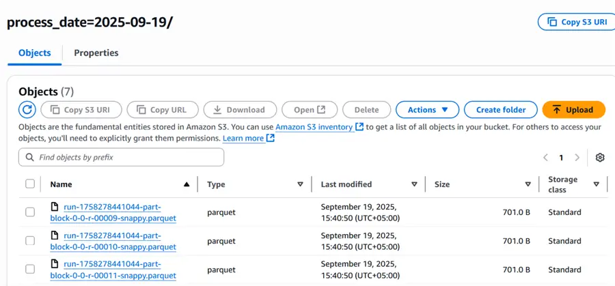The image size is (615, 286).
Task: Click top-right Copy S3 URI button
Action: (x=577, y=22)
